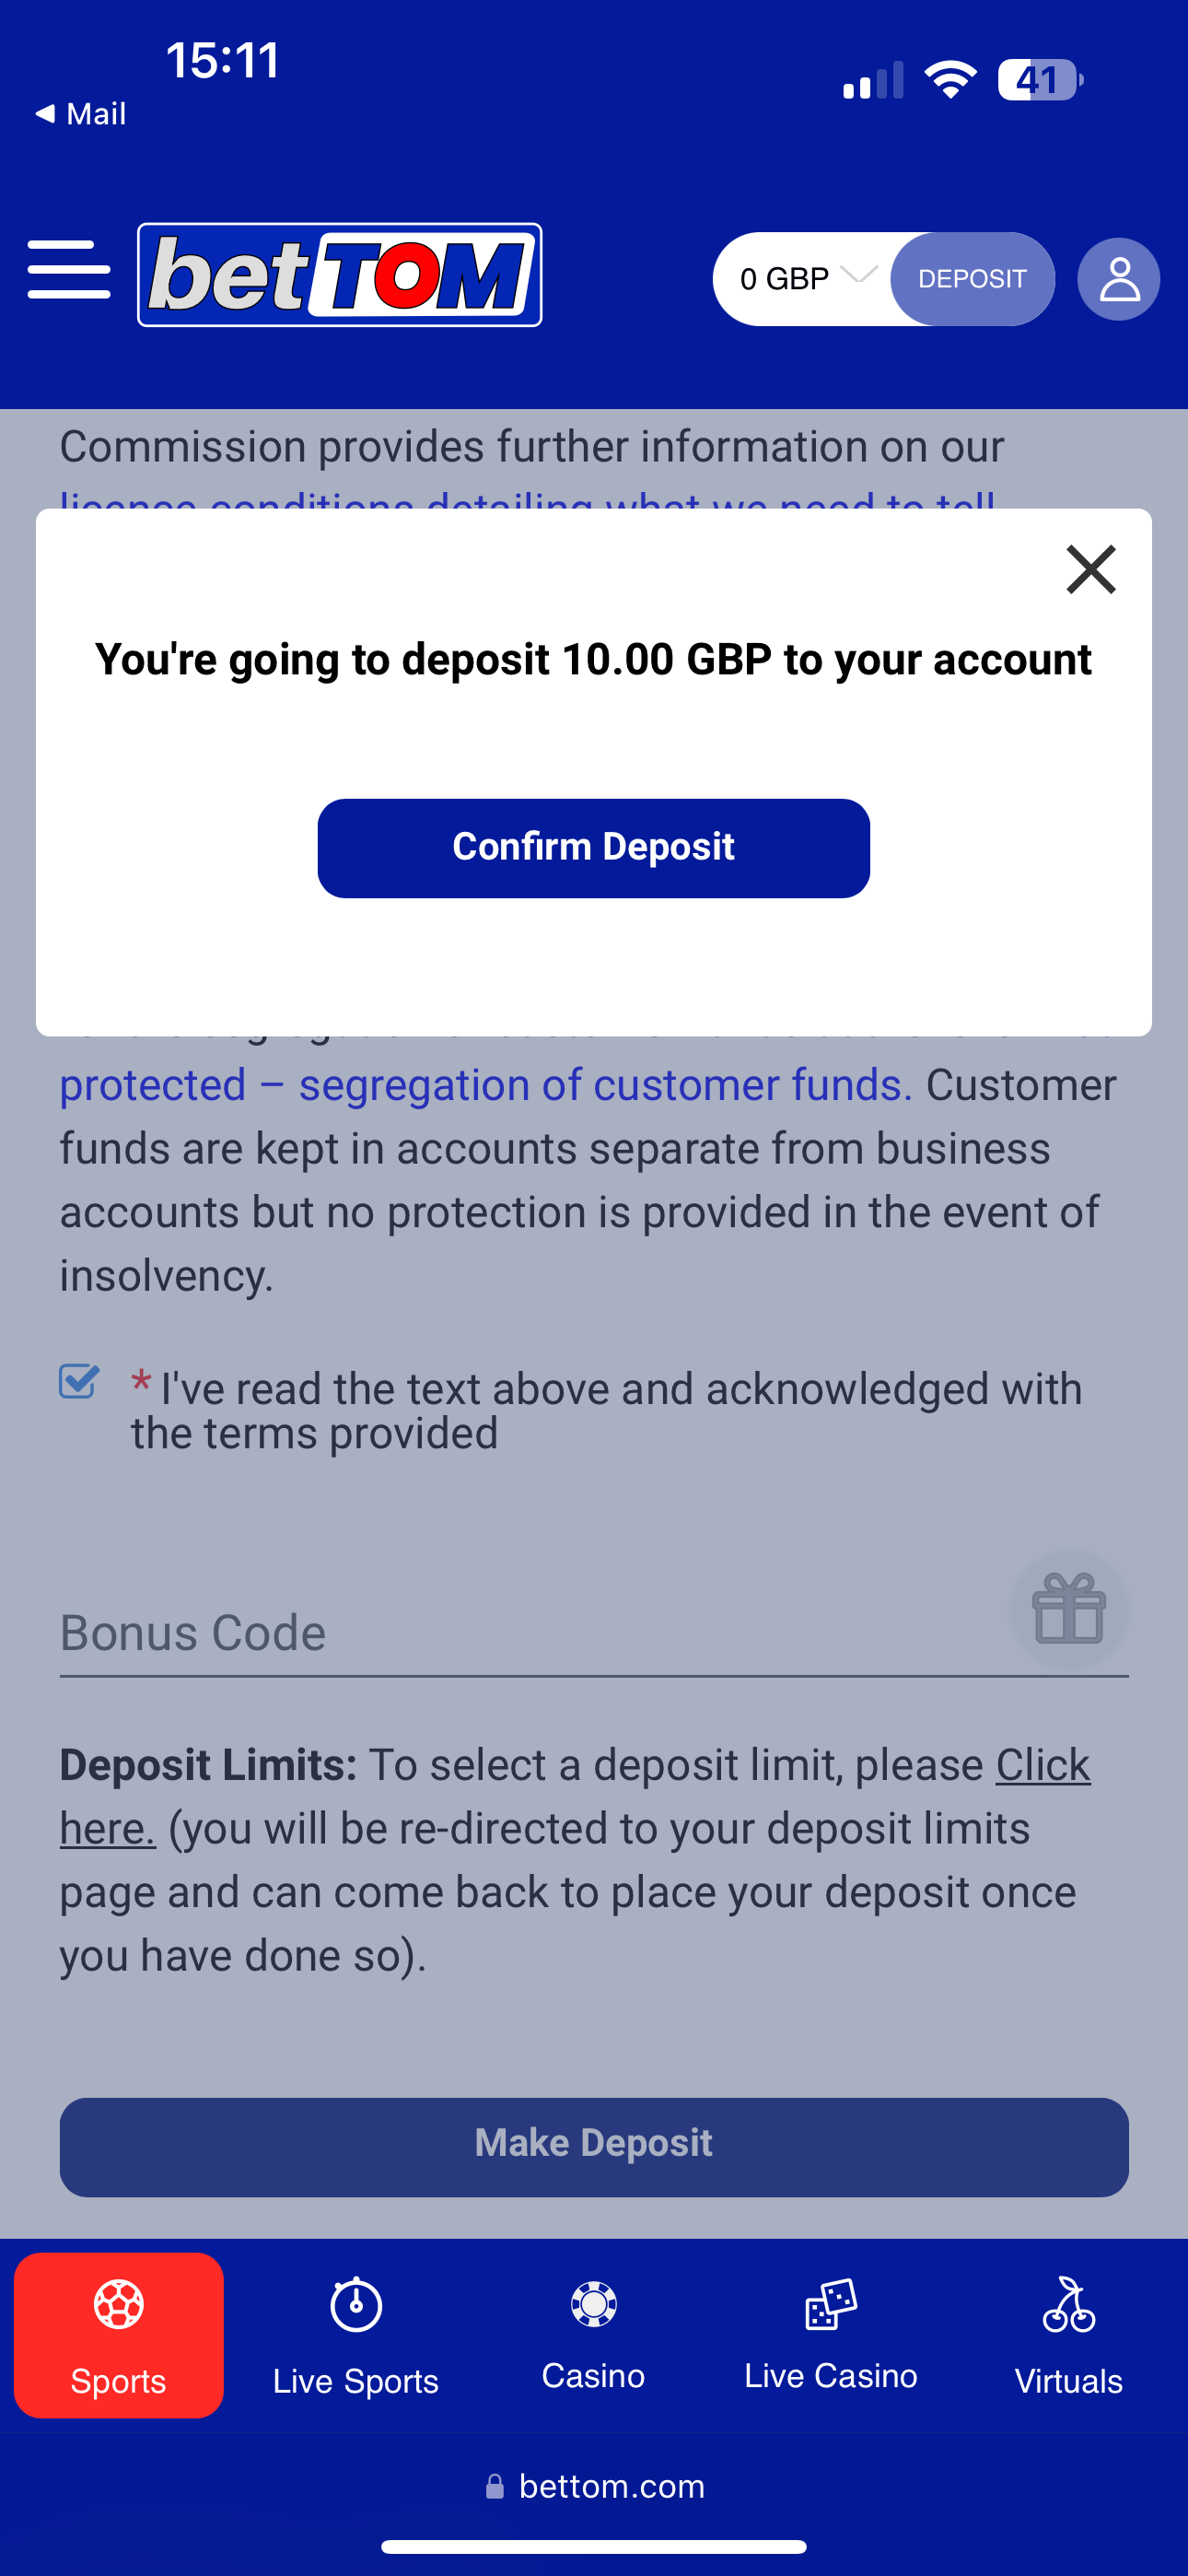Tap the bettom.com address bar
Screen dimensions: 1188x2576
tap(594, 2486)
